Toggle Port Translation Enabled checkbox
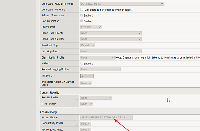 (82, 21)
